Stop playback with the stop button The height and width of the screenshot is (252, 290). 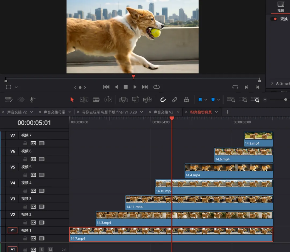(125, 87)
